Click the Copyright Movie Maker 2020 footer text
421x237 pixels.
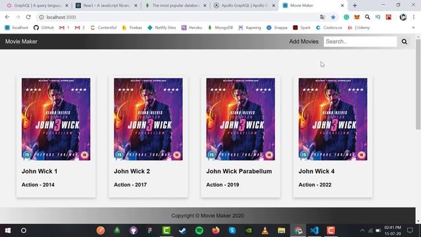pos(208,215)
